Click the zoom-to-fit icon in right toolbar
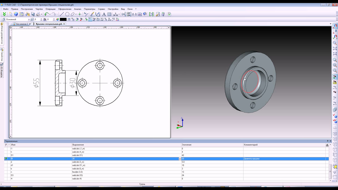 pyautogui.click(x=335, y=49)
